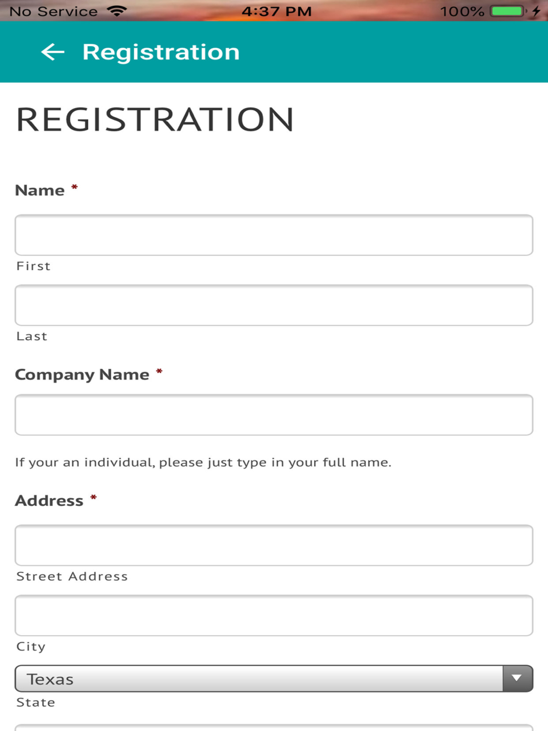
Task: Tap the individual full name hint text
Action: 203,462
